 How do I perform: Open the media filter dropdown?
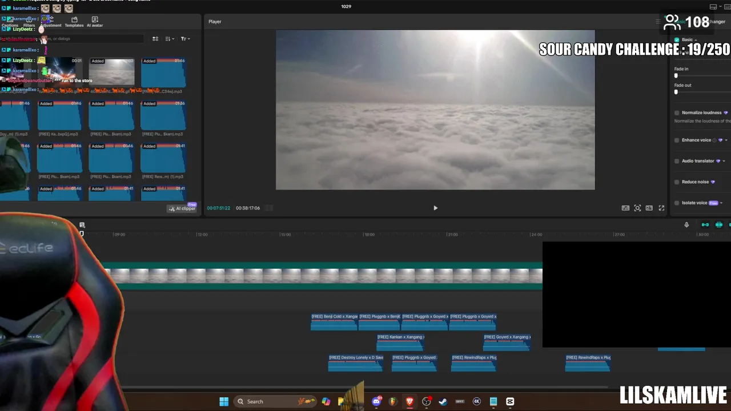click(185, 39)
